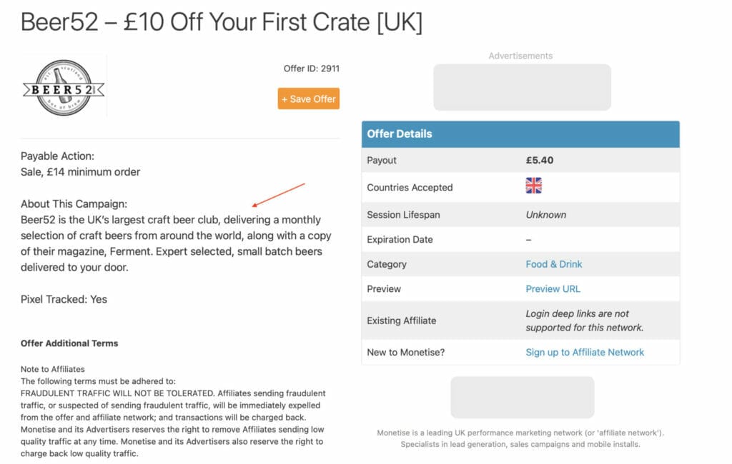Click the bottom advertisement placeholder box

click(522, 398)
